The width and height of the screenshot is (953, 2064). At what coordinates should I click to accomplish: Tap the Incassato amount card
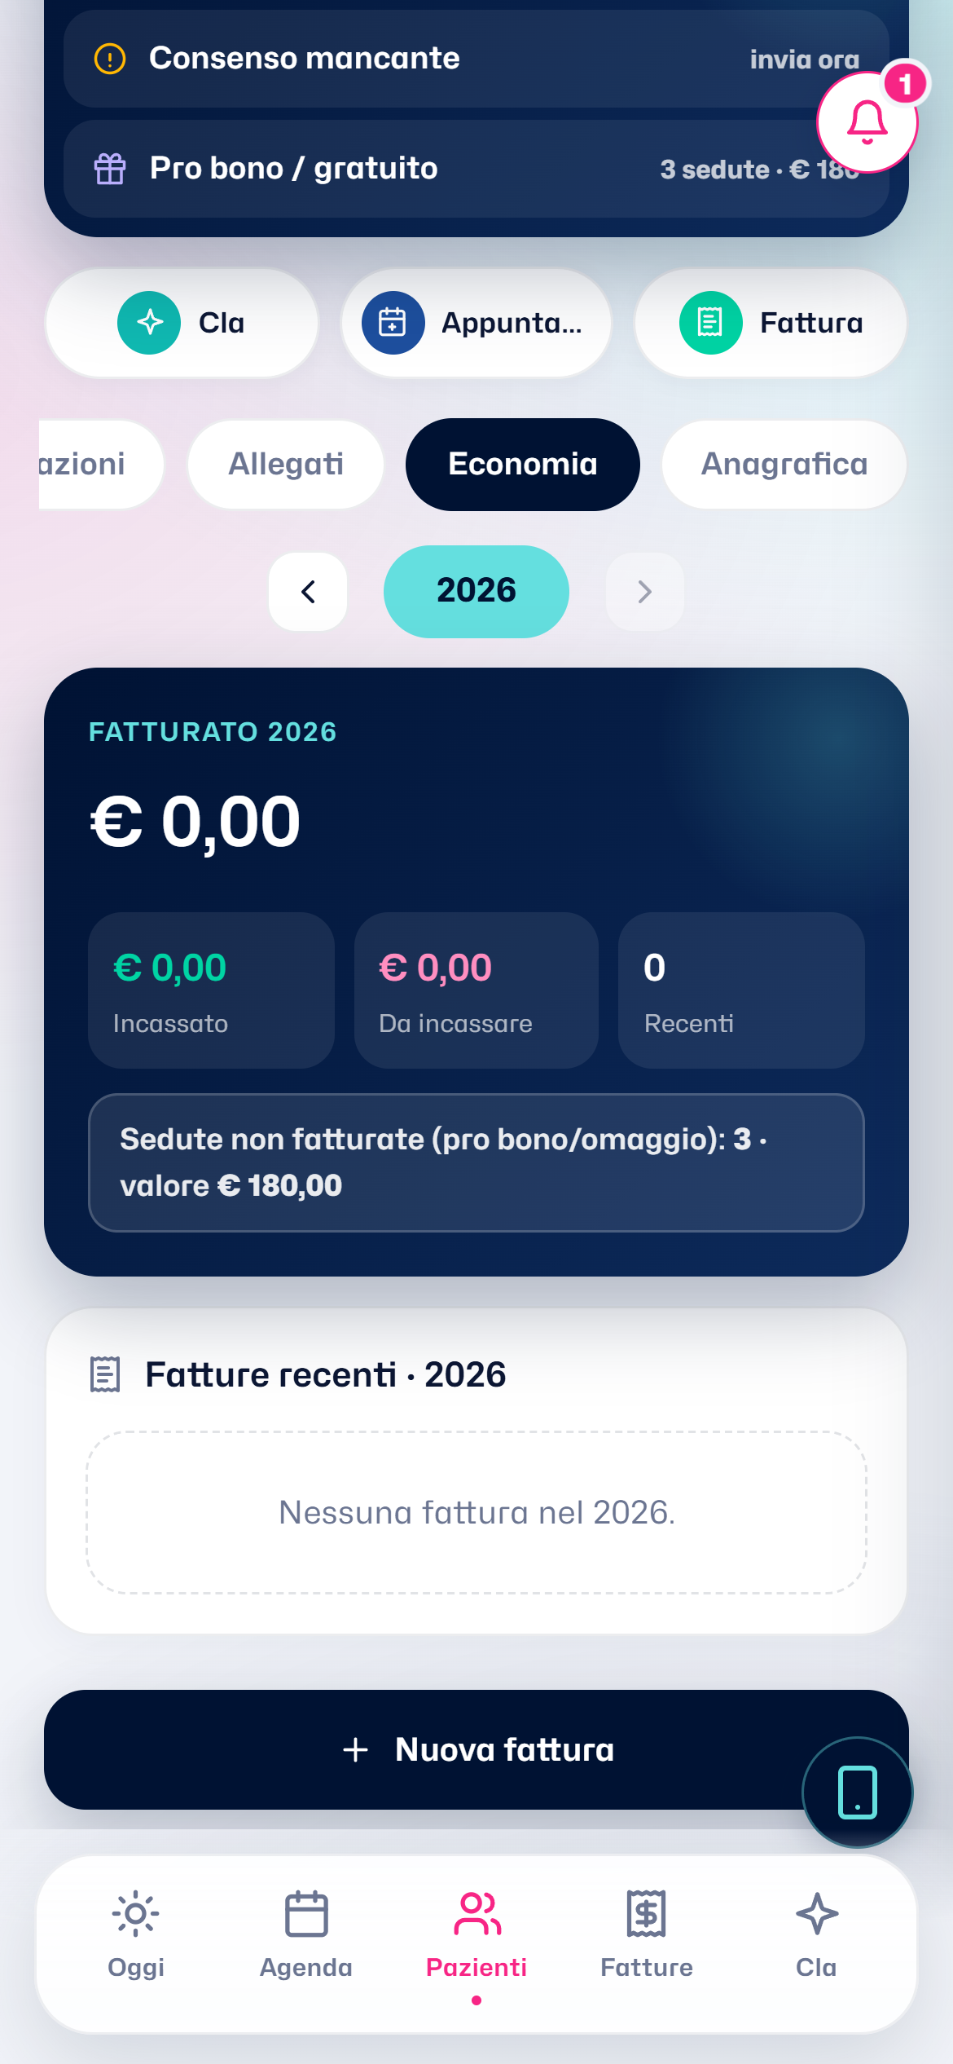(211, 990)
